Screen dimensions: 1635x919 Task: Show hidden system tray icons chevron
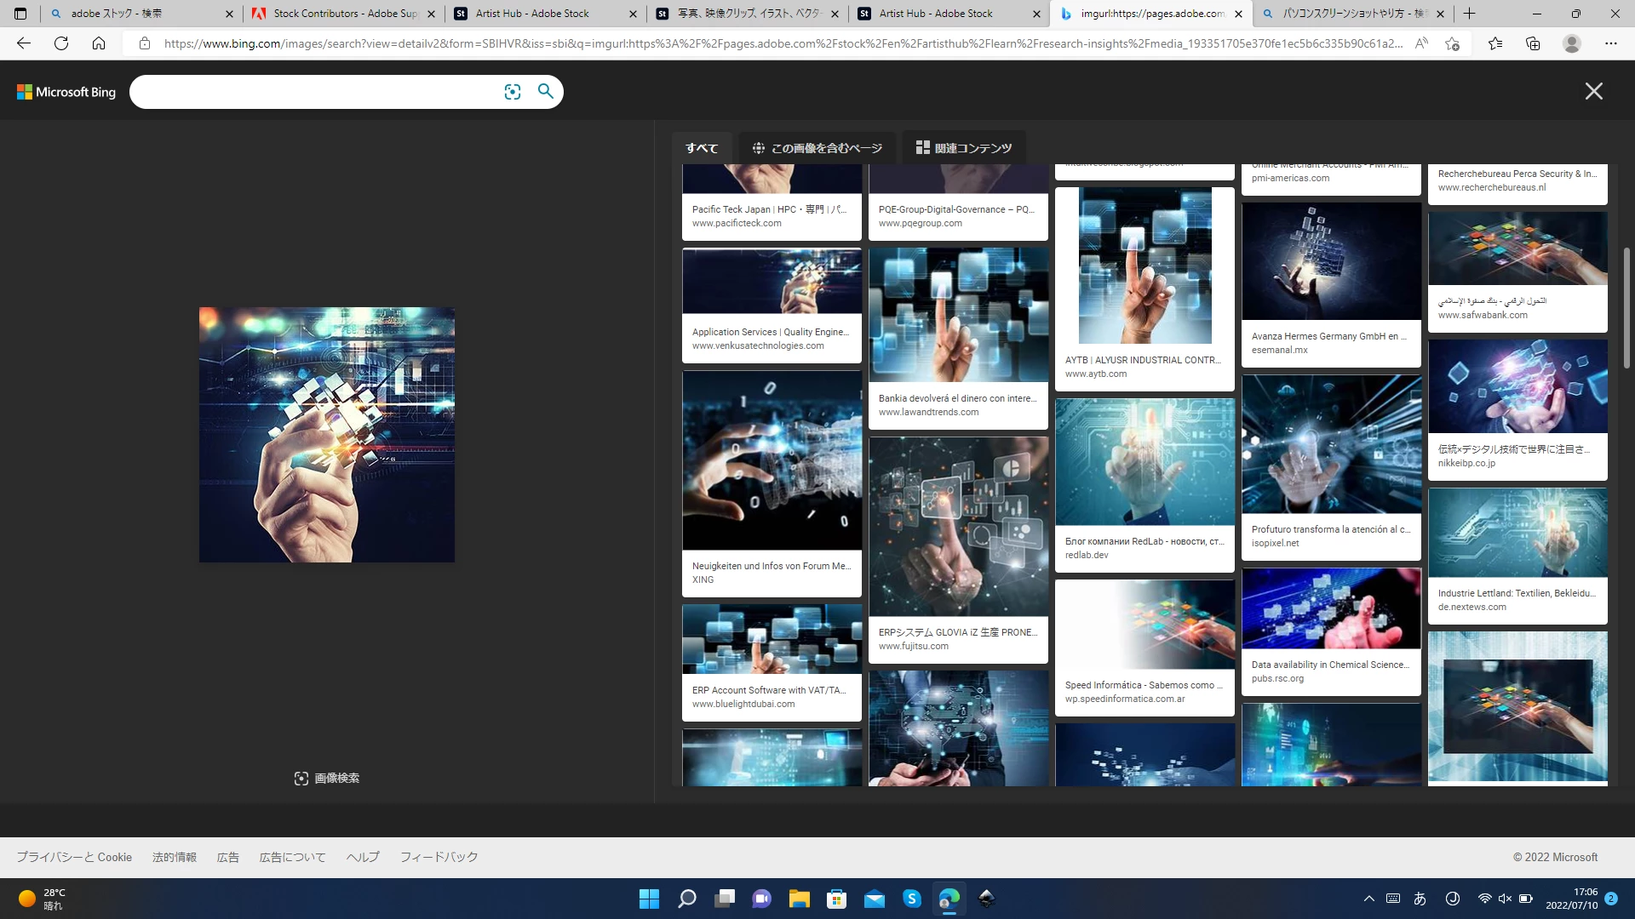tap(1368, 899)
